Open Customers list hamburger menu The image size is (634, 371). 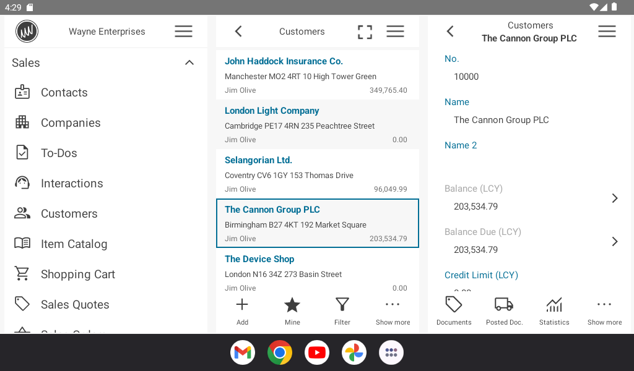click(395, 31)
